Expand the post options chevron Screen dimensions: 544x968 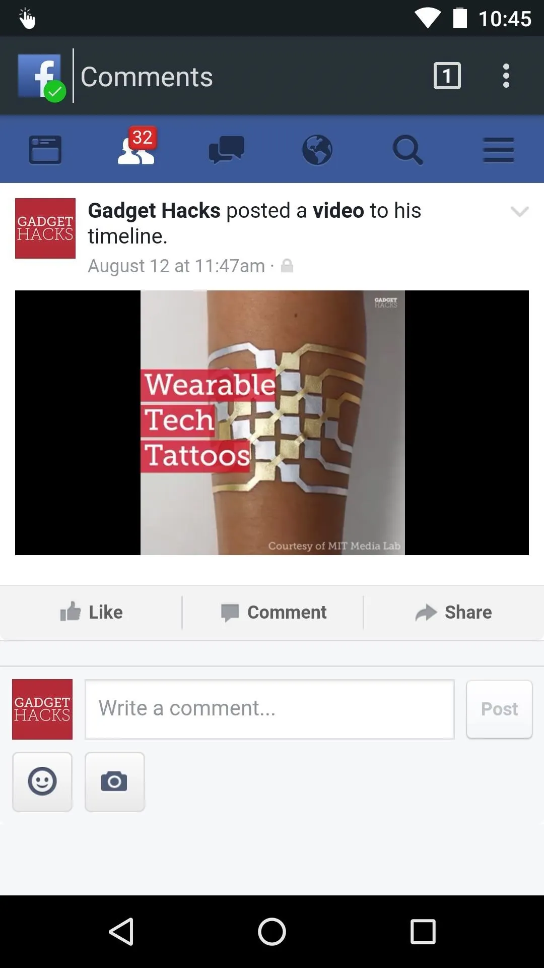click(x=520, y=211)
